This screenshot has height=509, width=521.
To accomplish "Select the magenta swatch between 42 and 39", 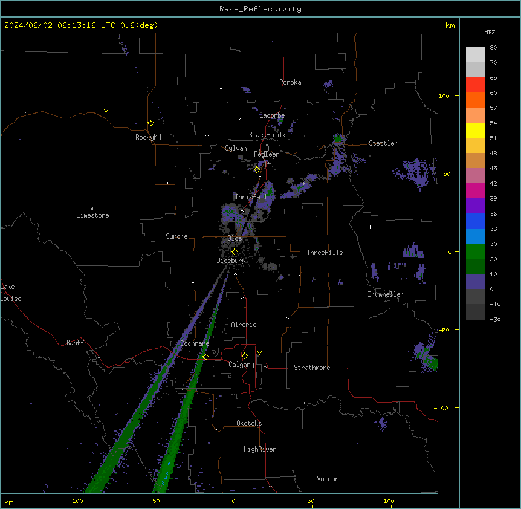I will pyautogui.click(x=475, y=190).
